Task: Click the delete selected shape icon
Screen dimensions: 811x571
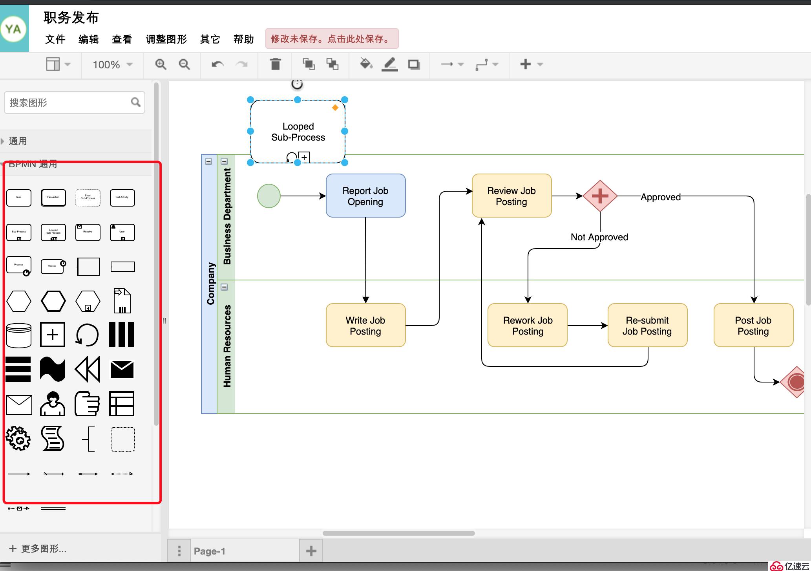Action: point(276,64)
